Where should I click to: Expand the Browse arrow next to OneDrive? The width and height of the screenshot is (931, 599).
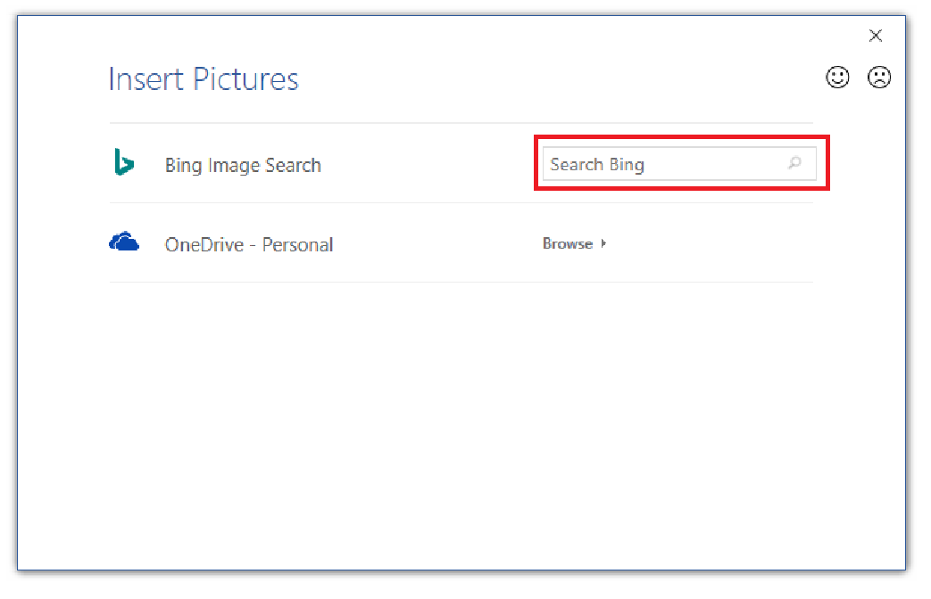click(x=603, y=243)
